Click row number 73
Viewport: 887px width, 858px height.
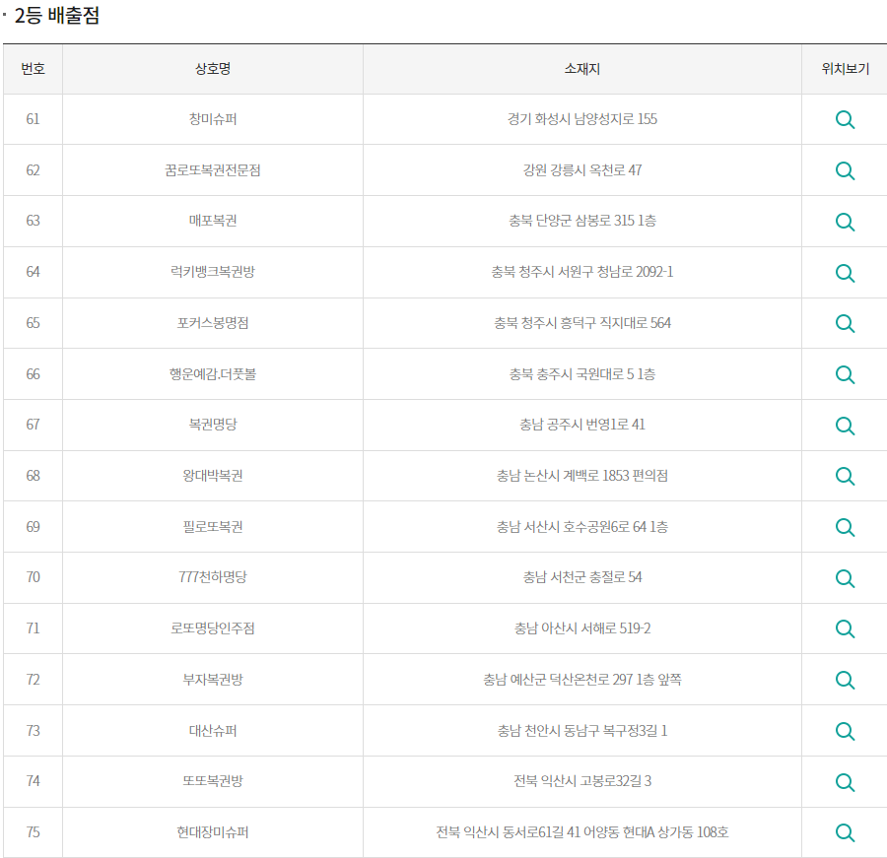(x=33, y=730)
